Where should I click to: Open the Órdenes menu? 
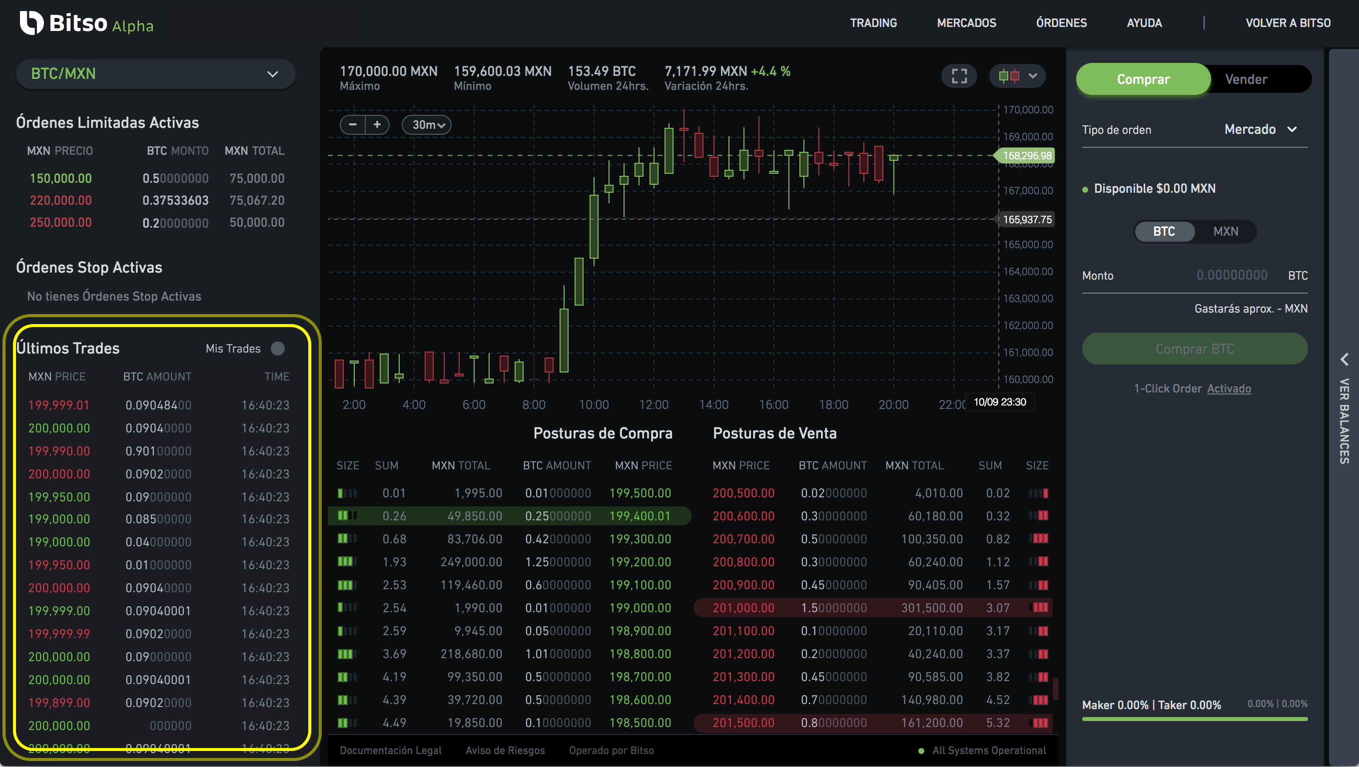1061,22
